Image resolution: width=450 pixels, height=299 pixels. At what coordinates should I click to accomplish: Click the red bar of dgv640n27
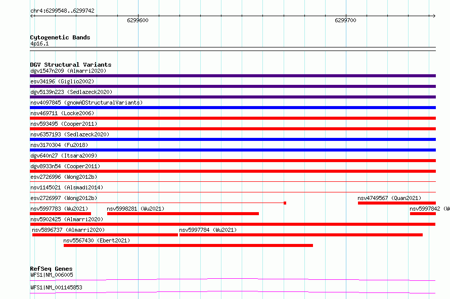pyautogui.click(x=233, y=161)
